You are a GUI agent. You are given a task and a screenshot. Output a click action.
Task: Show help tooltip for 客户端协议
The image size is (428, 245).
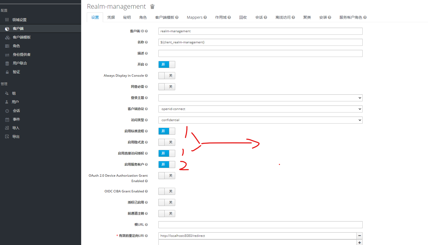pos(146,109)
